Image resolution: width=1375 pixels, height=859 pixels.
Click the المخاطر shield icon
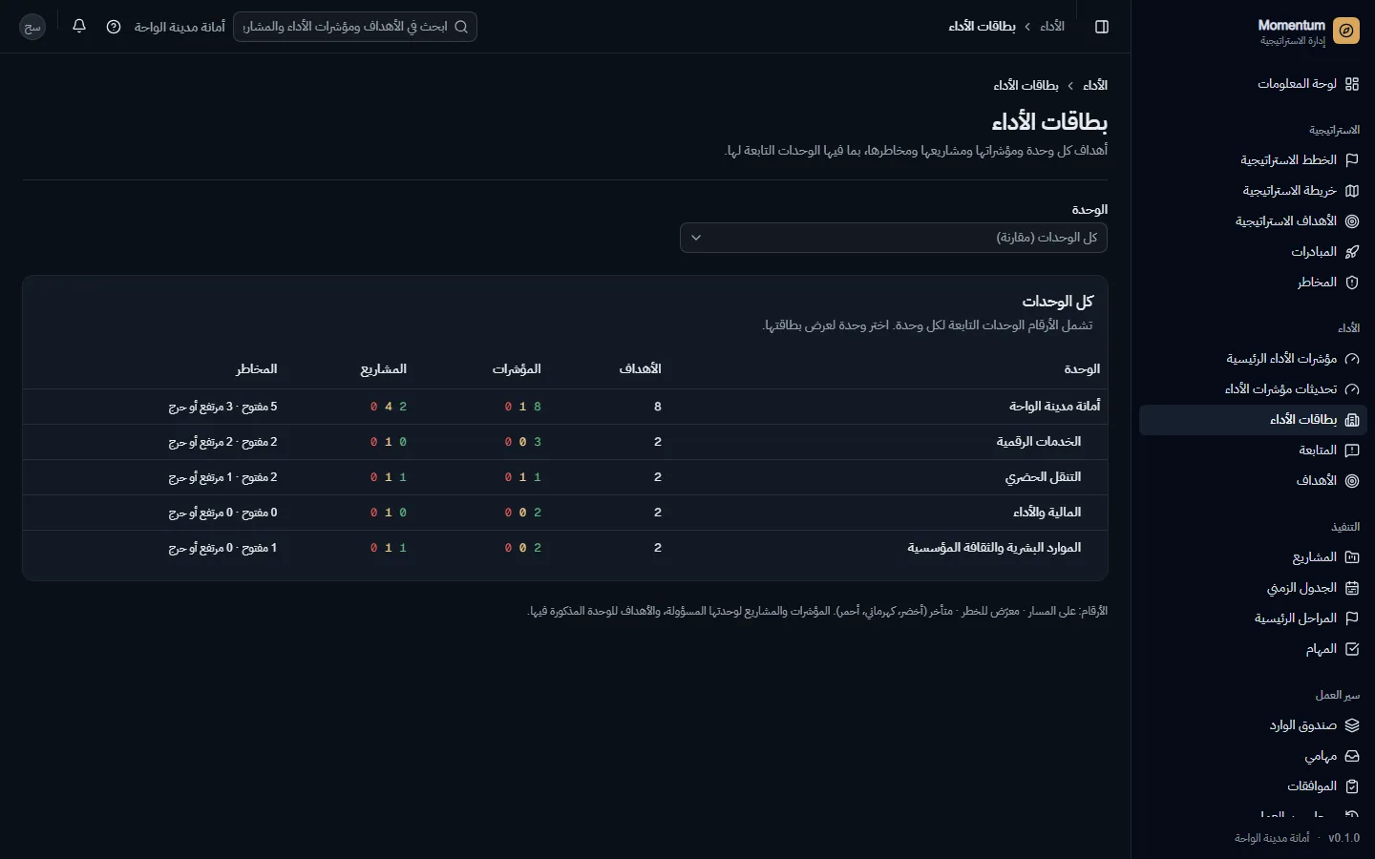1352,283
